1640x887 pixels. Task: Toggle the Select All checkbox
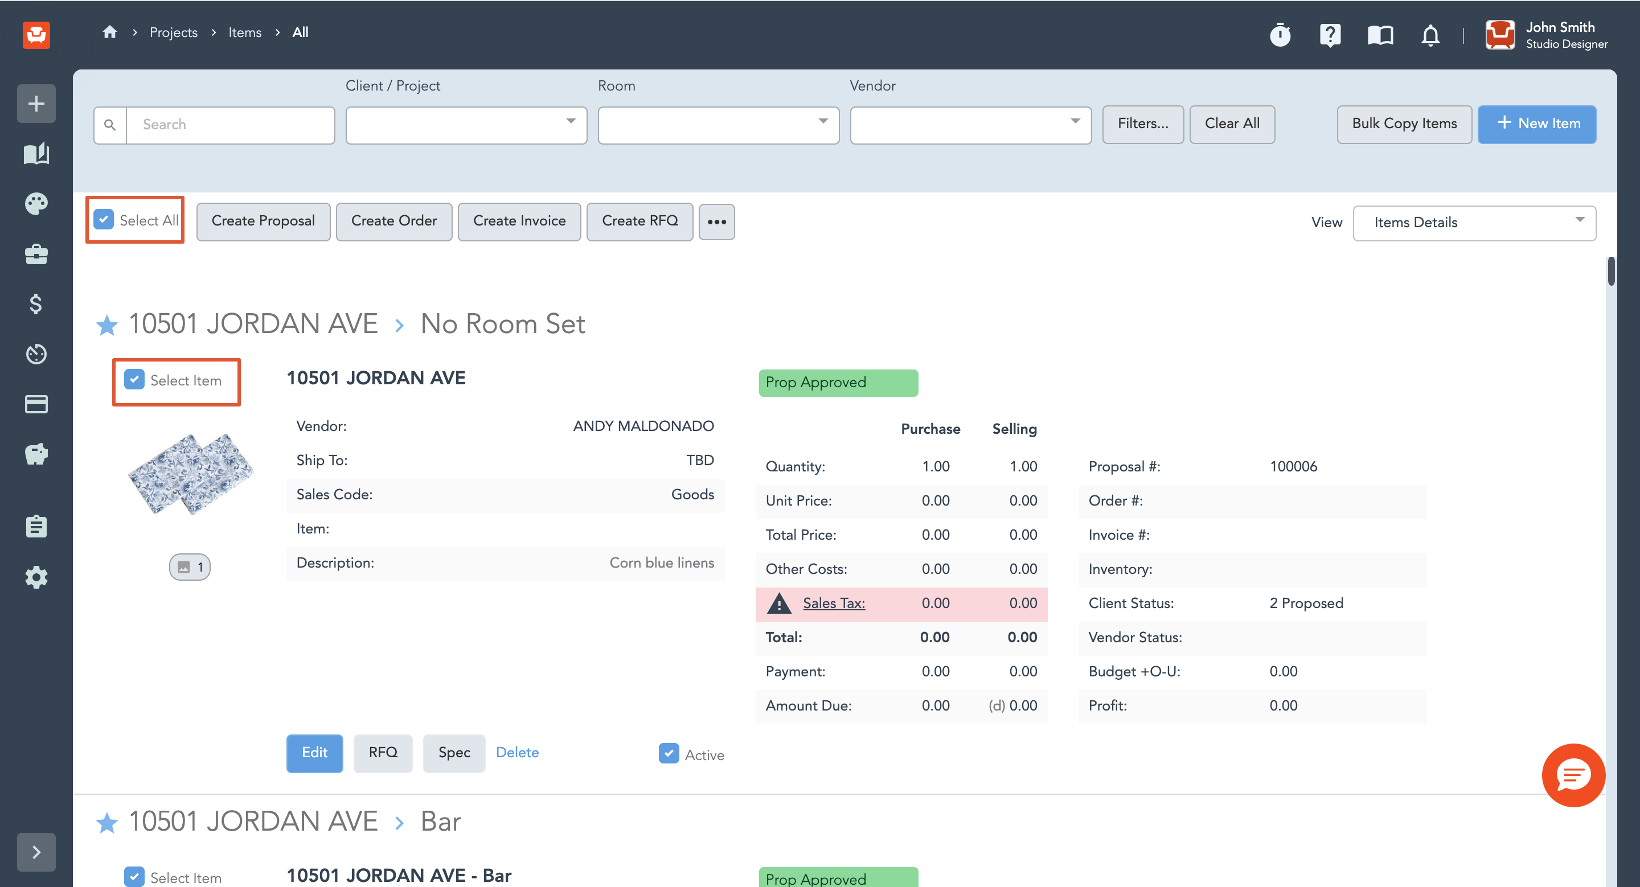[x=104, y=220]
